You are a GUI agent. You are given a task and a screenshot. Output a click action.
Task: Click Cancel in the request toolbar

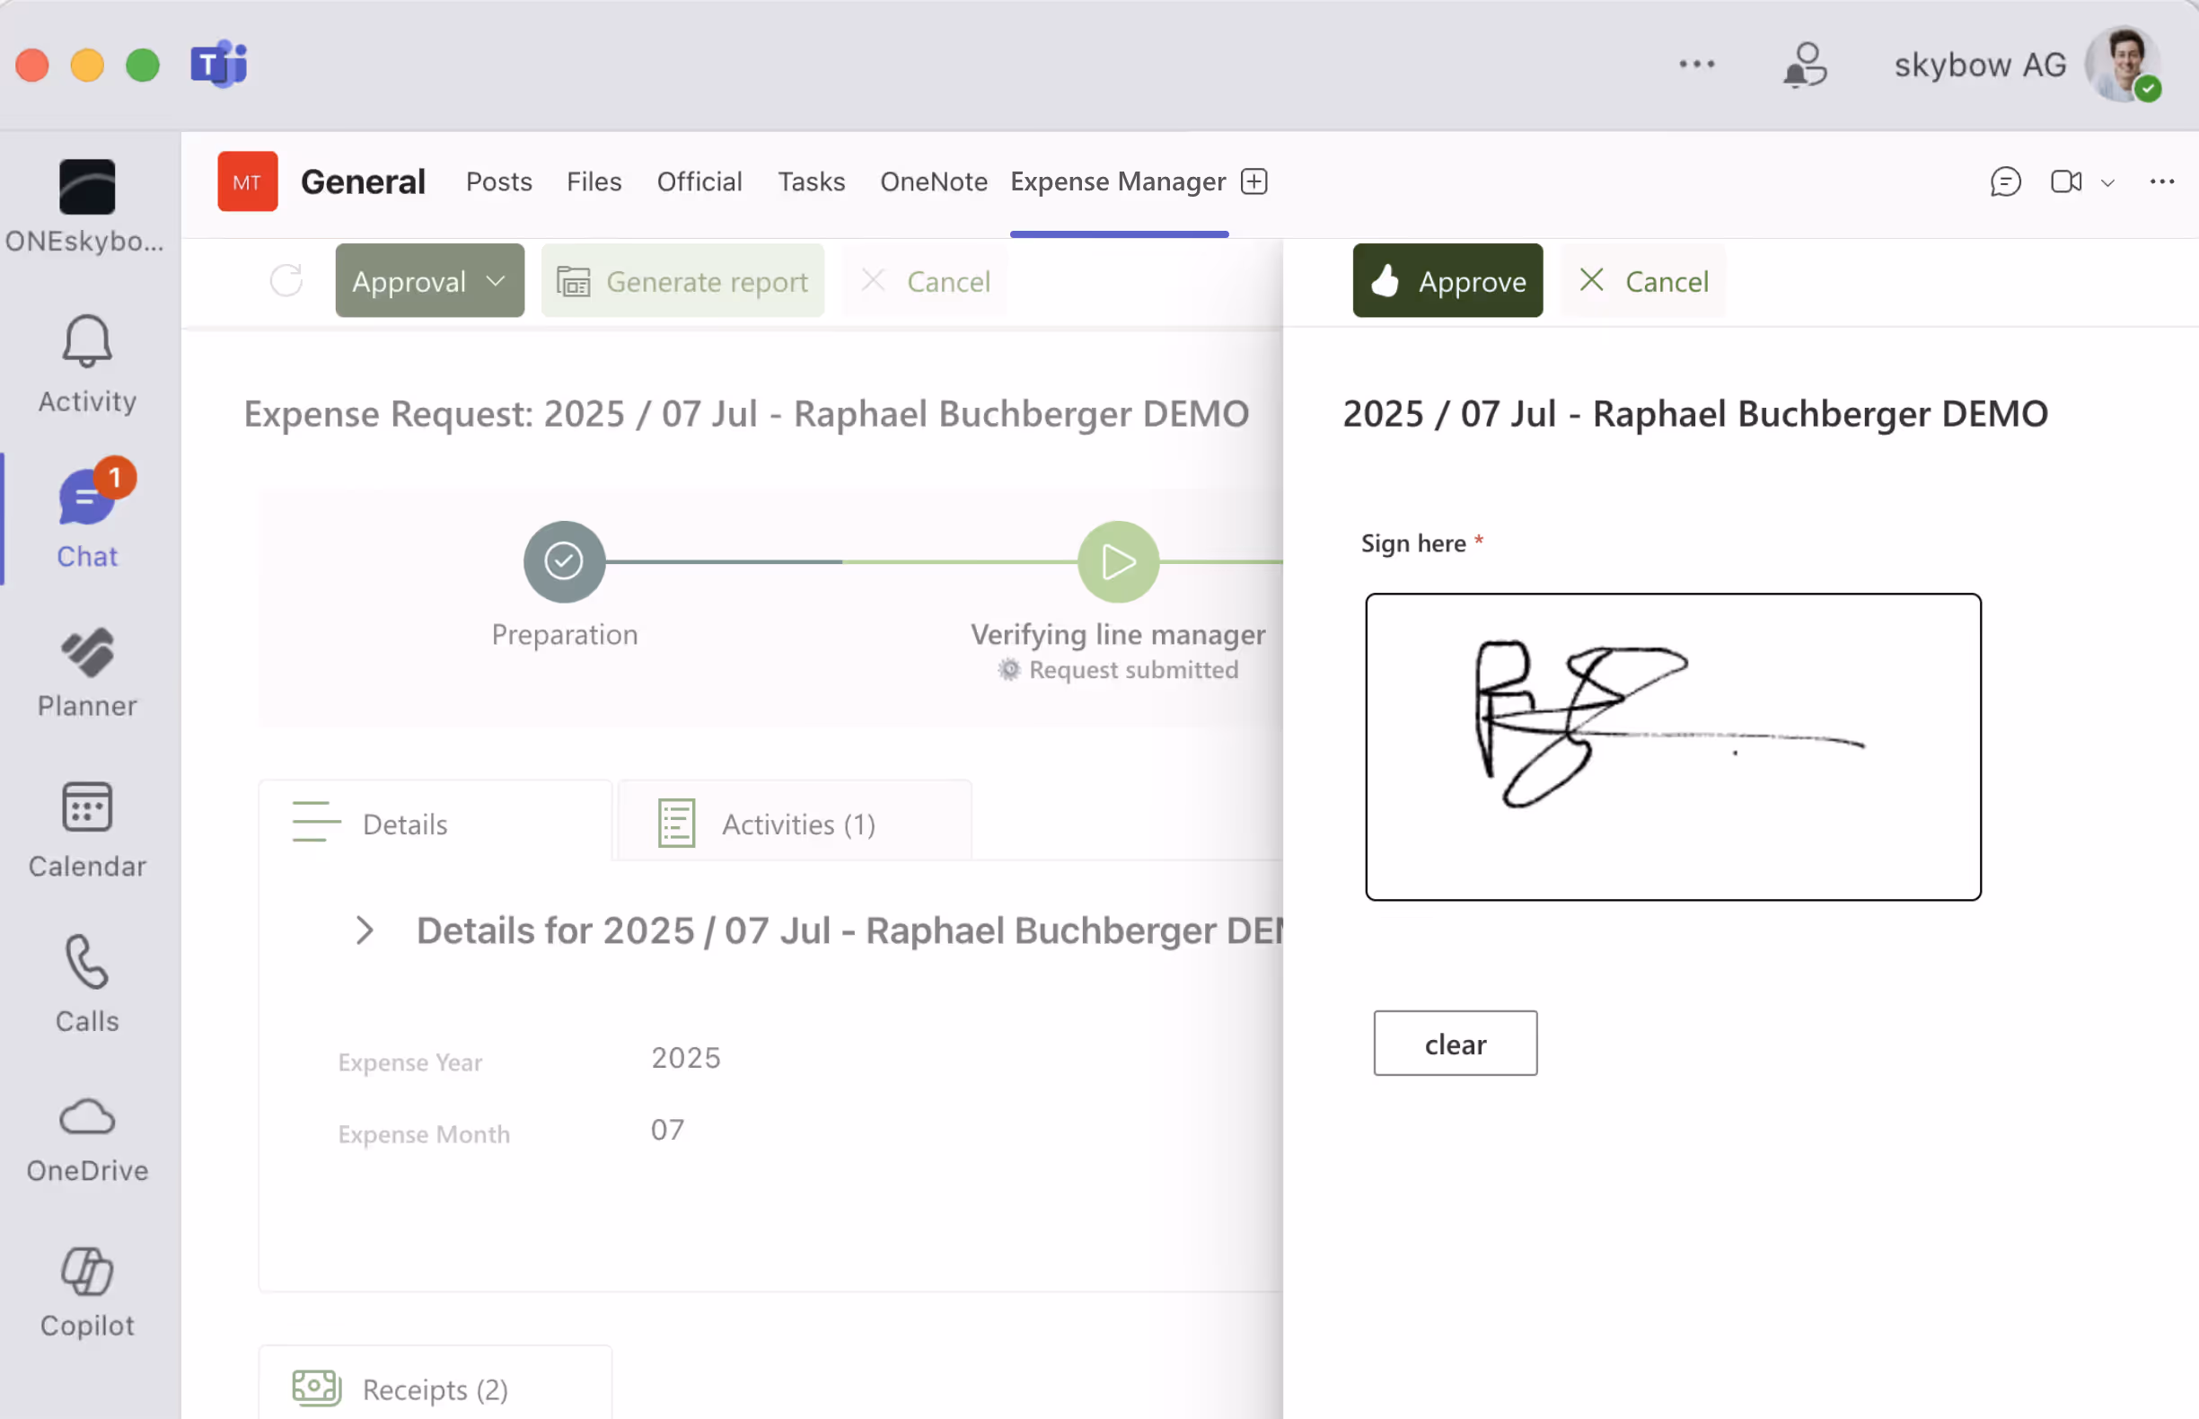(x=925, y=280)
